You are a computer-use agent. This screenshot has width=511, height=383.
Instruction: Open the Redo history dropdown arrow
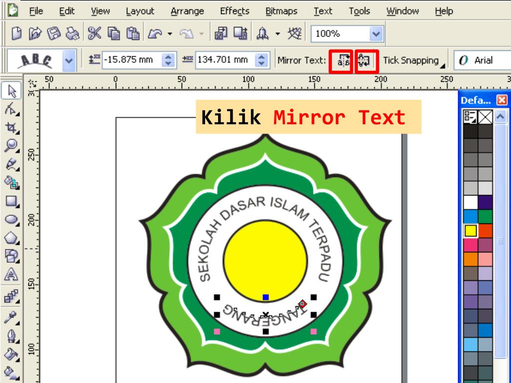click(202, 33)
